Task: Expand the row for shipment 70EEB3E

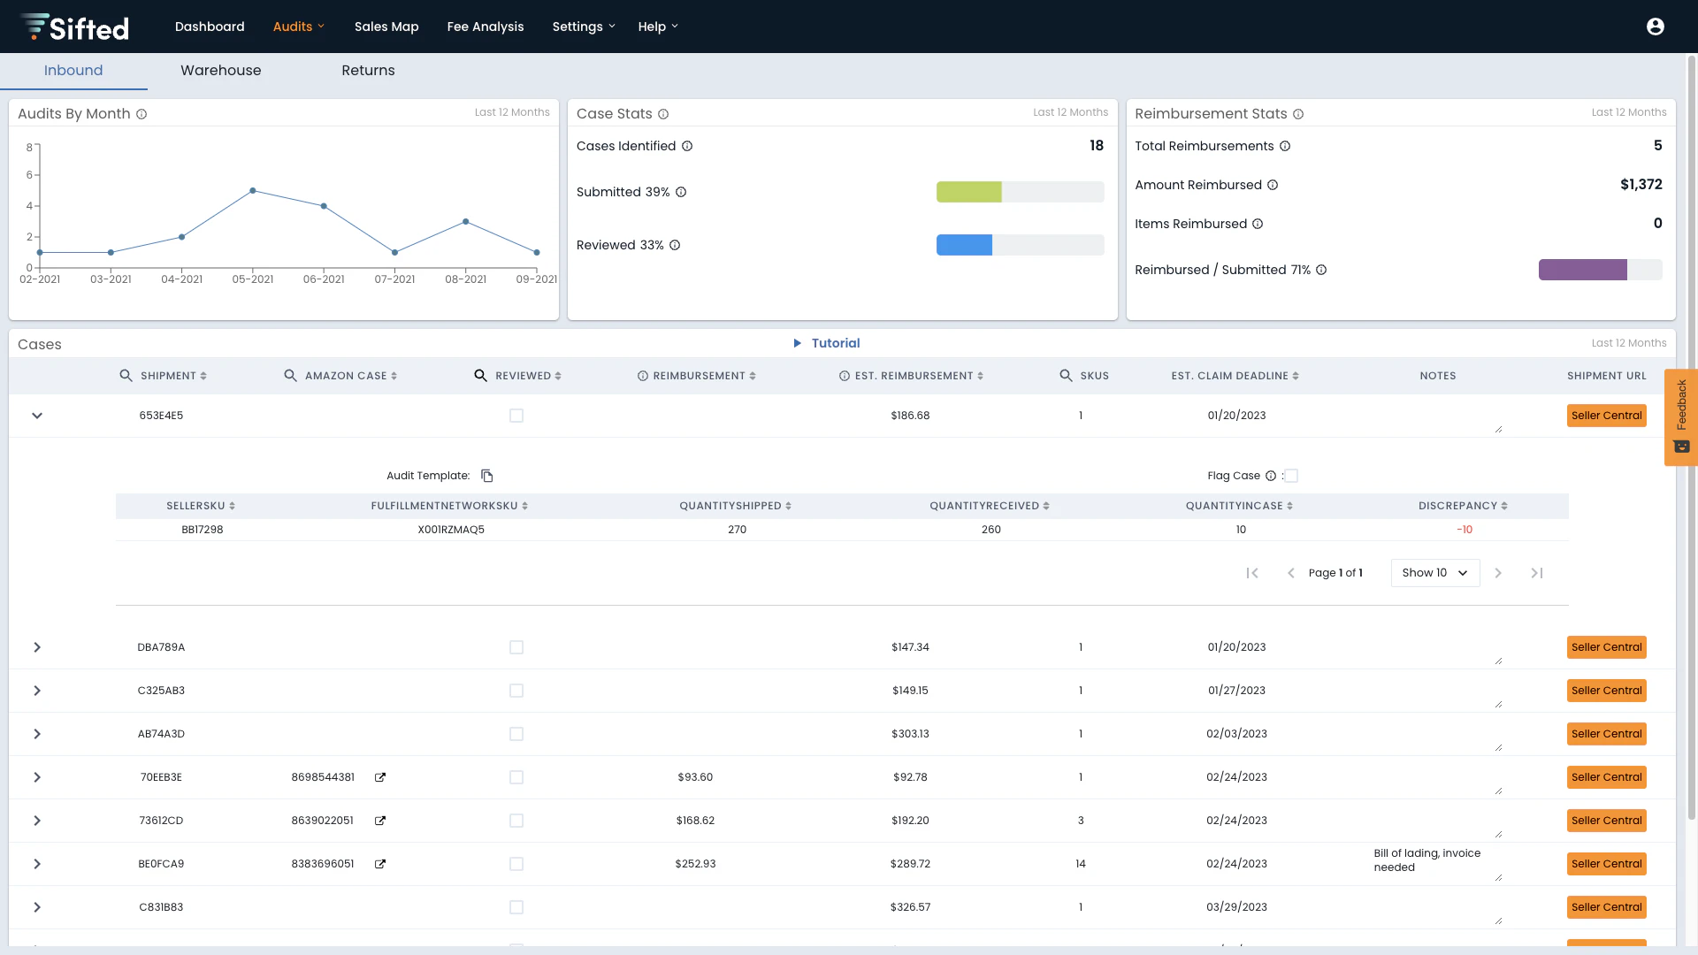Action: tap(37, 777)
